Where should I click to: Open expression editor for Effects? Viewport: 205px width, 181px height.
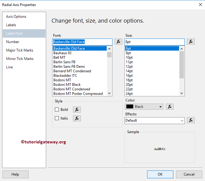[x=191, y=120]
